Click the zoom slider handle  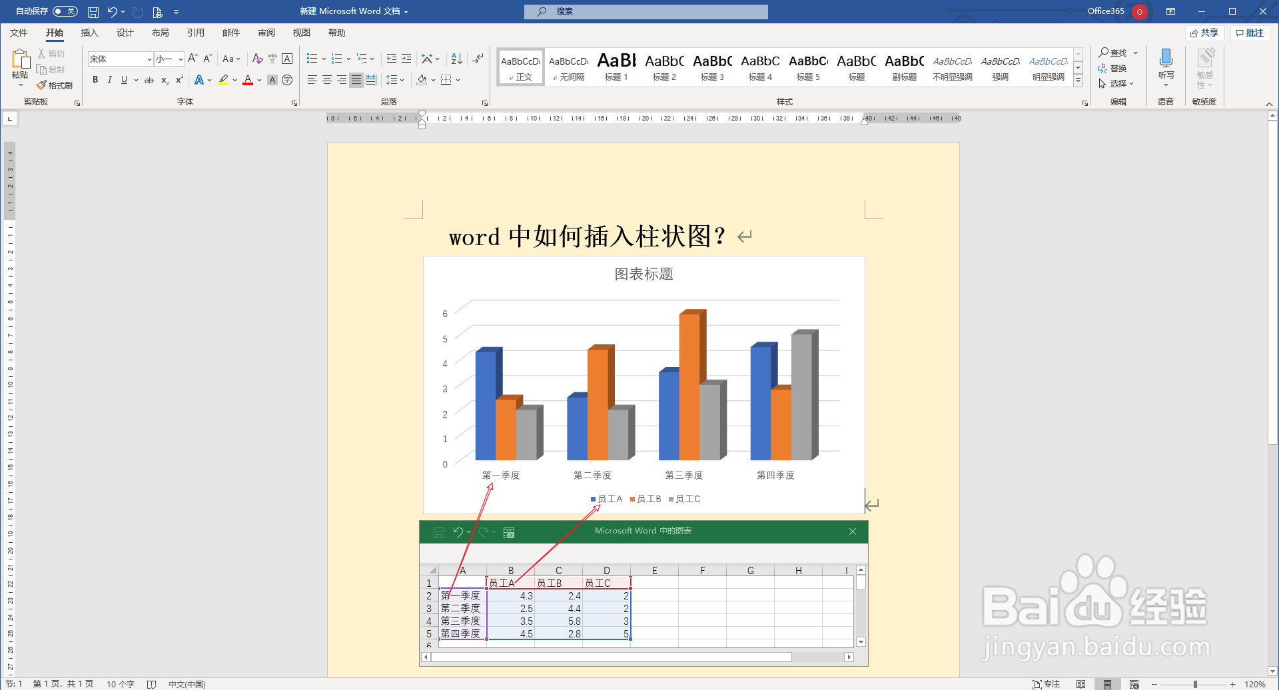click(1195, 684)
